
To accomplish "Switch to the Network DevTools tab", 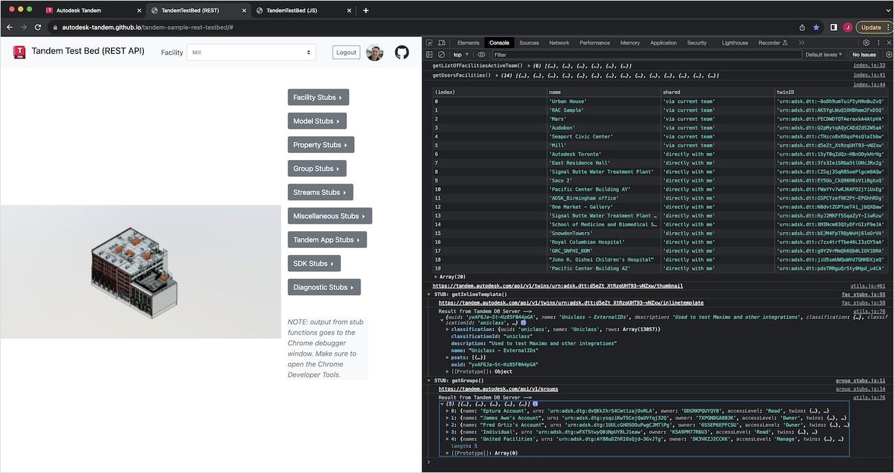I will 559,43.
